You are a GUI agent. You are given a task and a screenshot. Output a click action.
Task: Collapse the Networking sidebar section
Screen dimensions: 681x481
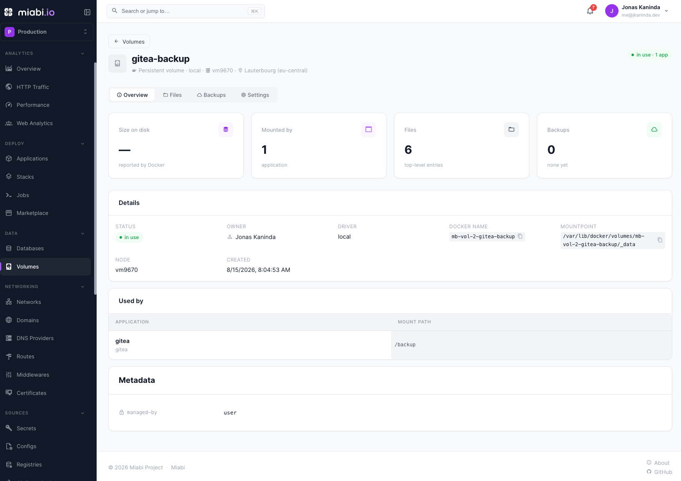pos(82,286)
